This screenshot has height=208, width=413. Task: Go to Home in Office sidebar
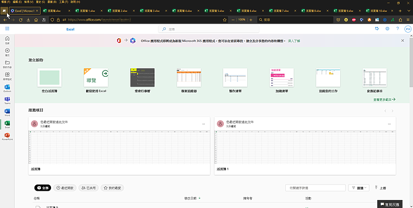click(x=7, y=40)
